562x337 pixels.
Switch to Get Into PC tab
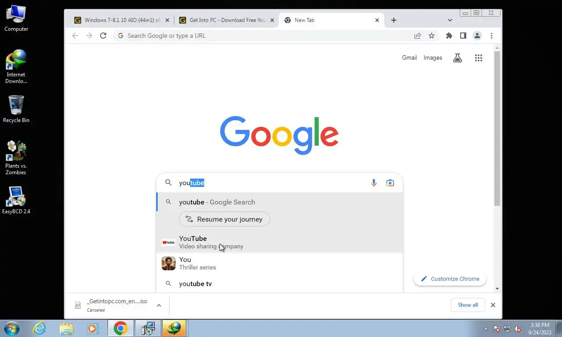tap(226, 20)
